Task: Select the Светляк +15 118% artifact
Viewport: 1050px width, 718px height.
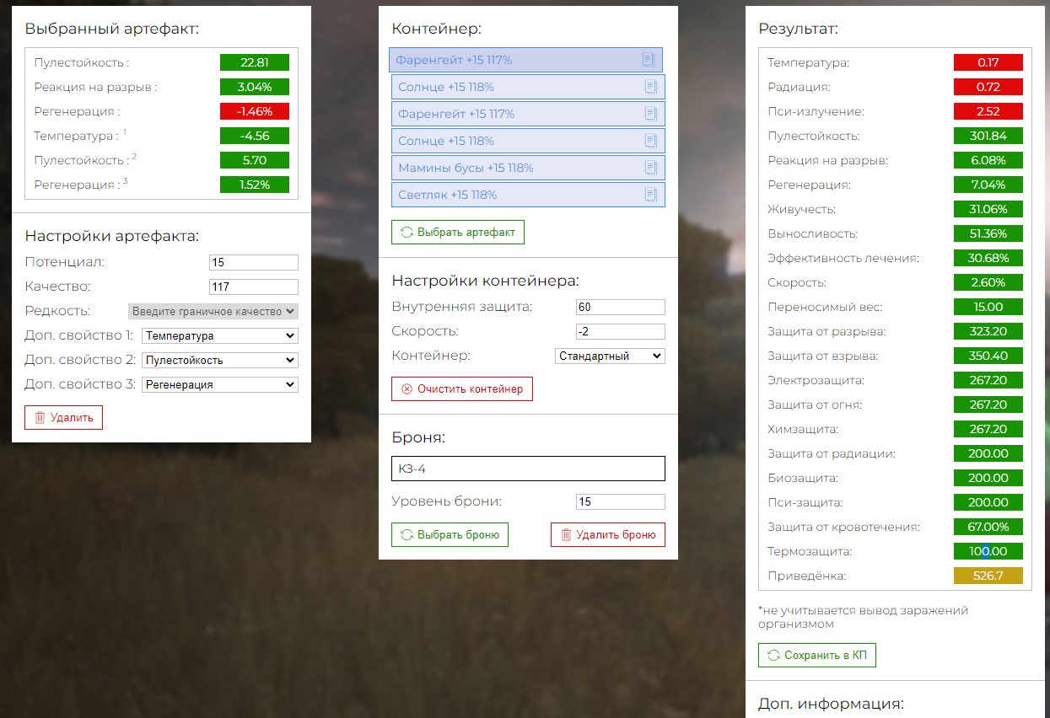Action: pos(528,195)
